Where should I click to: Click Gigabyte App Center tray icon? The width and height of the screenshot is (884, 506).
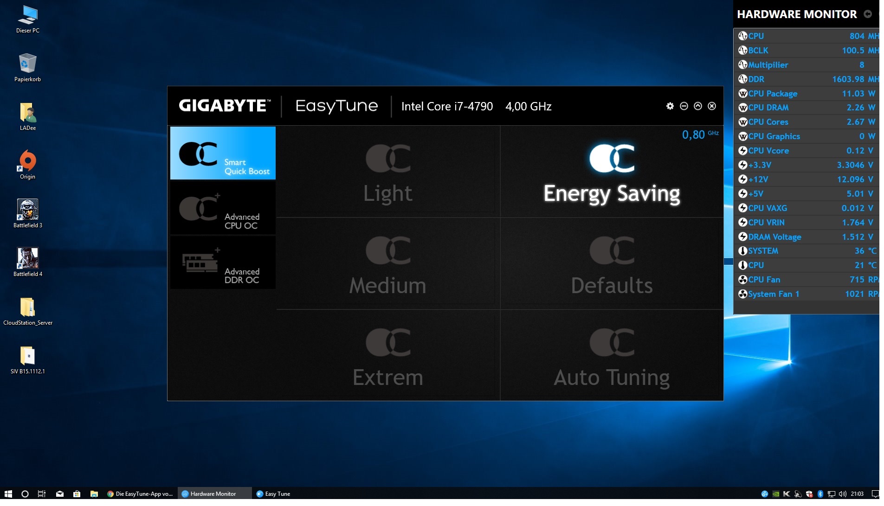[765, 494]
